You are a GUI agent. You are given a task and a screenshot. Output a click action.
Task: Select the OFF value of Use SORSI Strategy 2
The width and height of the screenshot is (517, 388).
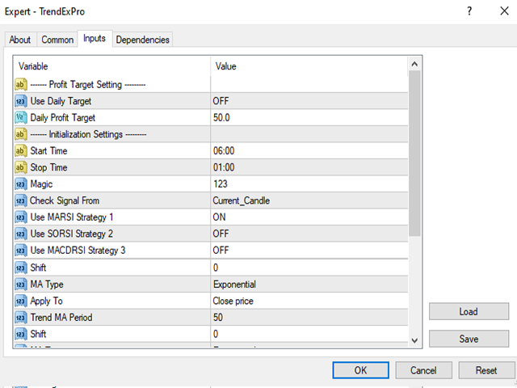tap(221, 234)
